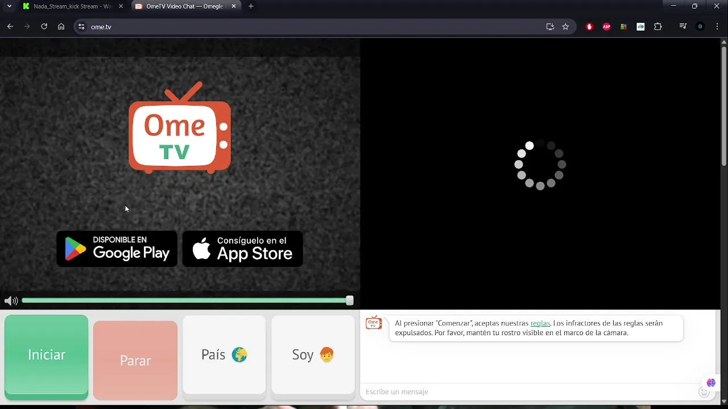Open the colorful squares extension icon

[x=623, y=27]
